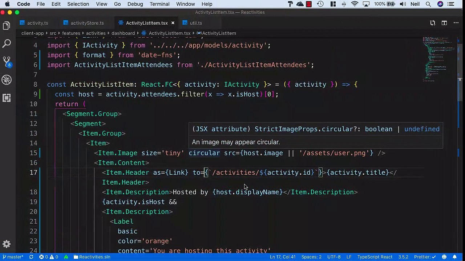Open the Manage gear menu
The height and width of the screenshot is (261, 465).
[7, 244]
